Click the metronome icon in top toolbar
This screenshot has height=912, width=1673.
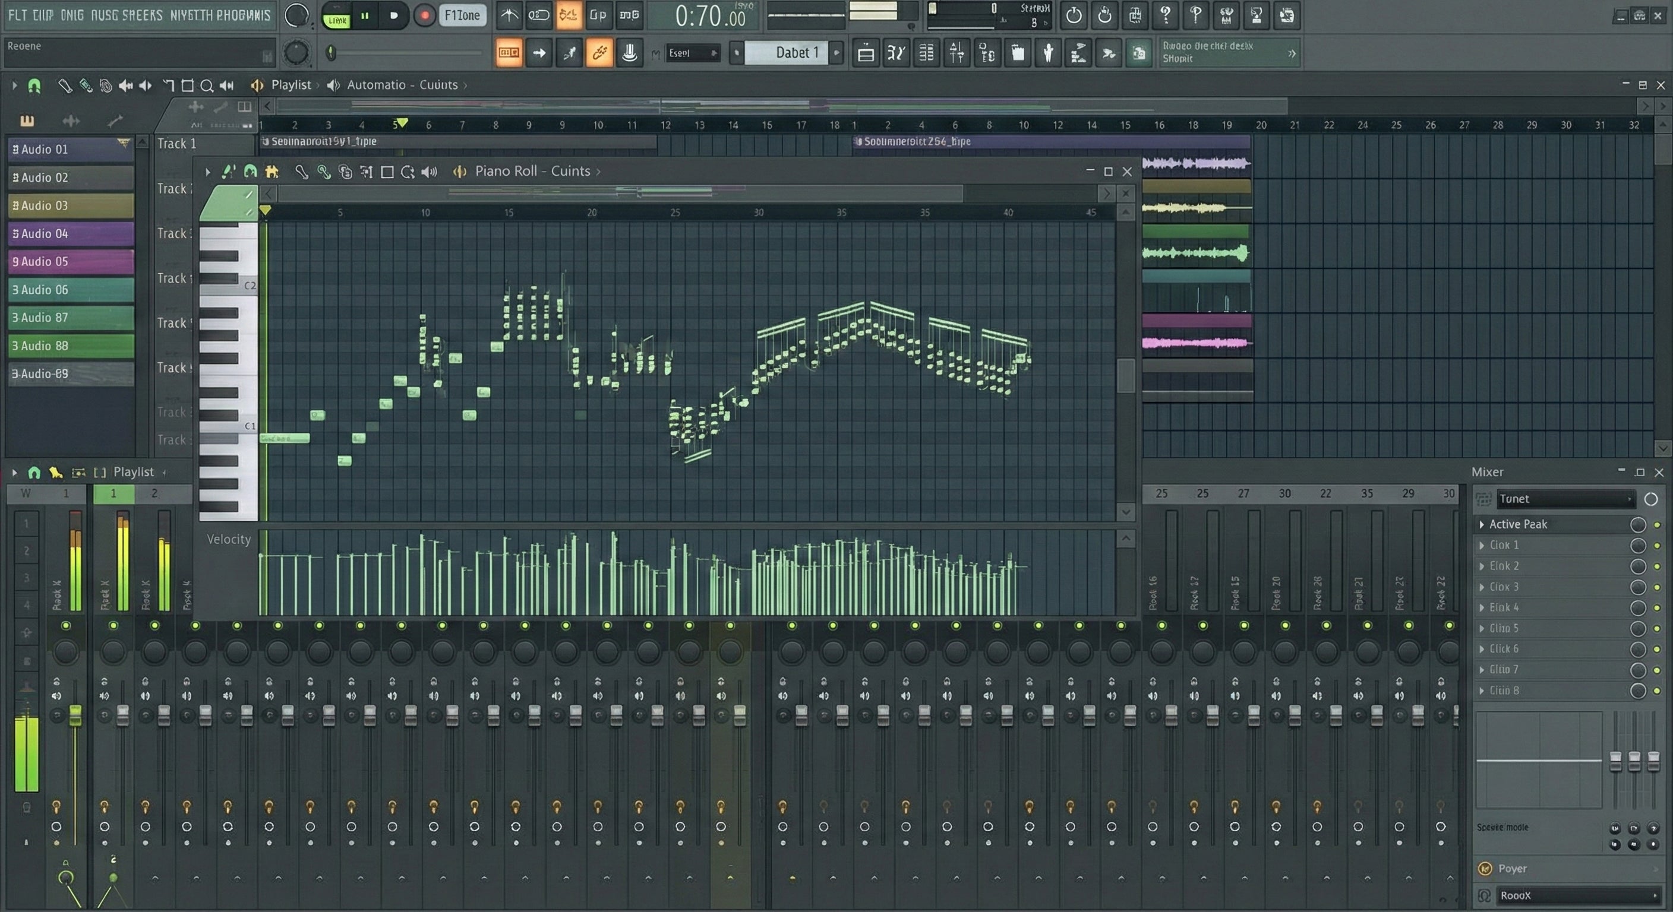click(x=509, y=15)
